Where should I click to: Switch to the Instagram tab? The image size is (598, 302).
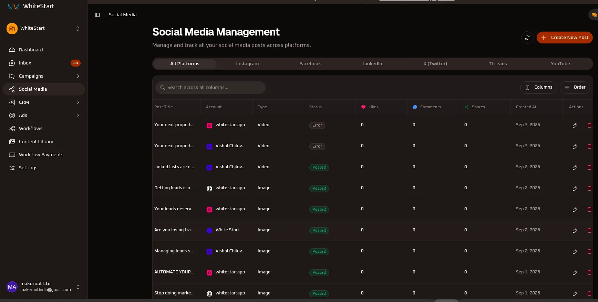247,64
